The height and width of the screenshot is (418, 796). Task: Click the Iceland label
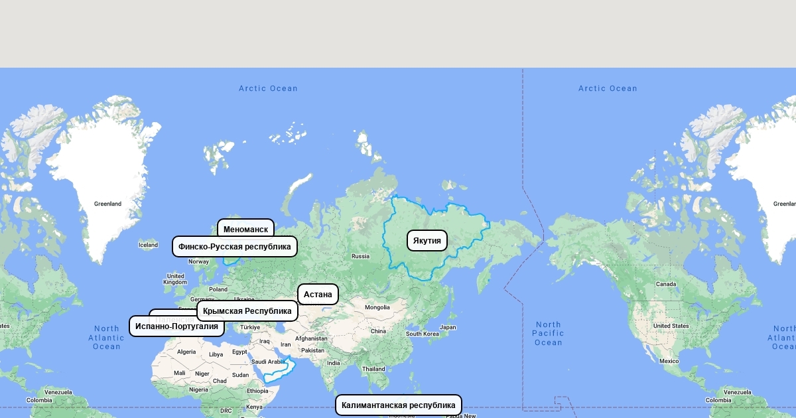[x=148, y=245]
